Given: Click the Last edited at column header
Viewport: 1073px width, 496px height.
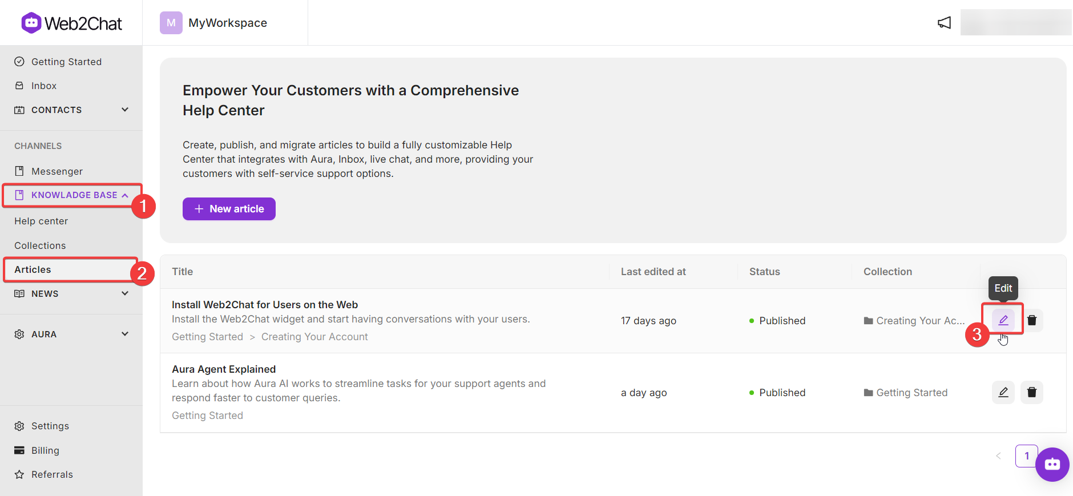Looking at the screenshot, I should pos(654,272).
